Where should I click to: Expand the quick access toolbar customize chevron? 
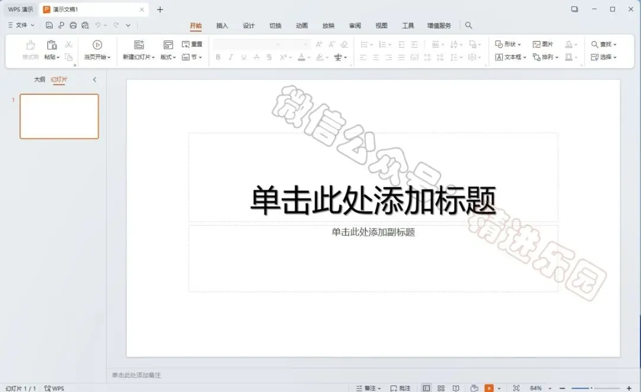[128, 26]
